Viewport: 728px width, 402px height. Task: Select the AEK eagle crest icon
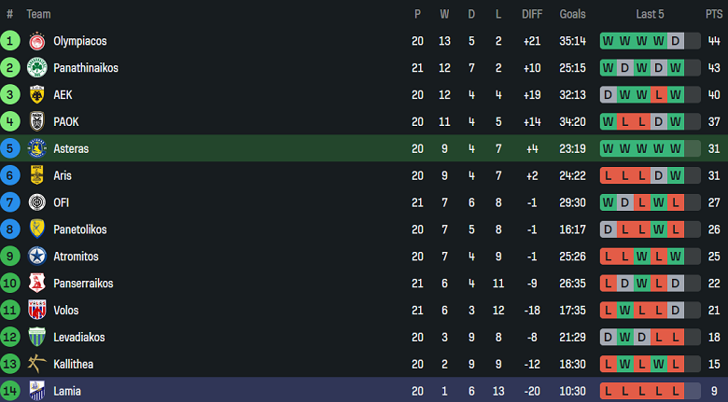[37, 95]
